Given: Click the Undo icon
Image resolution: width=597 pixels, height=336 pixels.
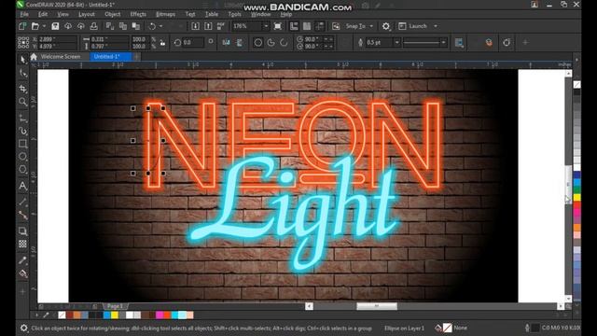Looking at the screenshot, I should coord(152,26).
